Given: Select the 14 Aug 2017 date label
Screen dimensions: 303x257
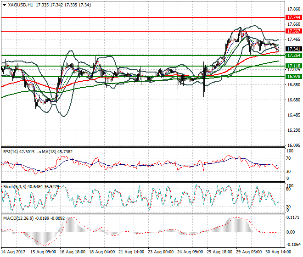Looking at the screenshot, I should click(x=13, y=252).
